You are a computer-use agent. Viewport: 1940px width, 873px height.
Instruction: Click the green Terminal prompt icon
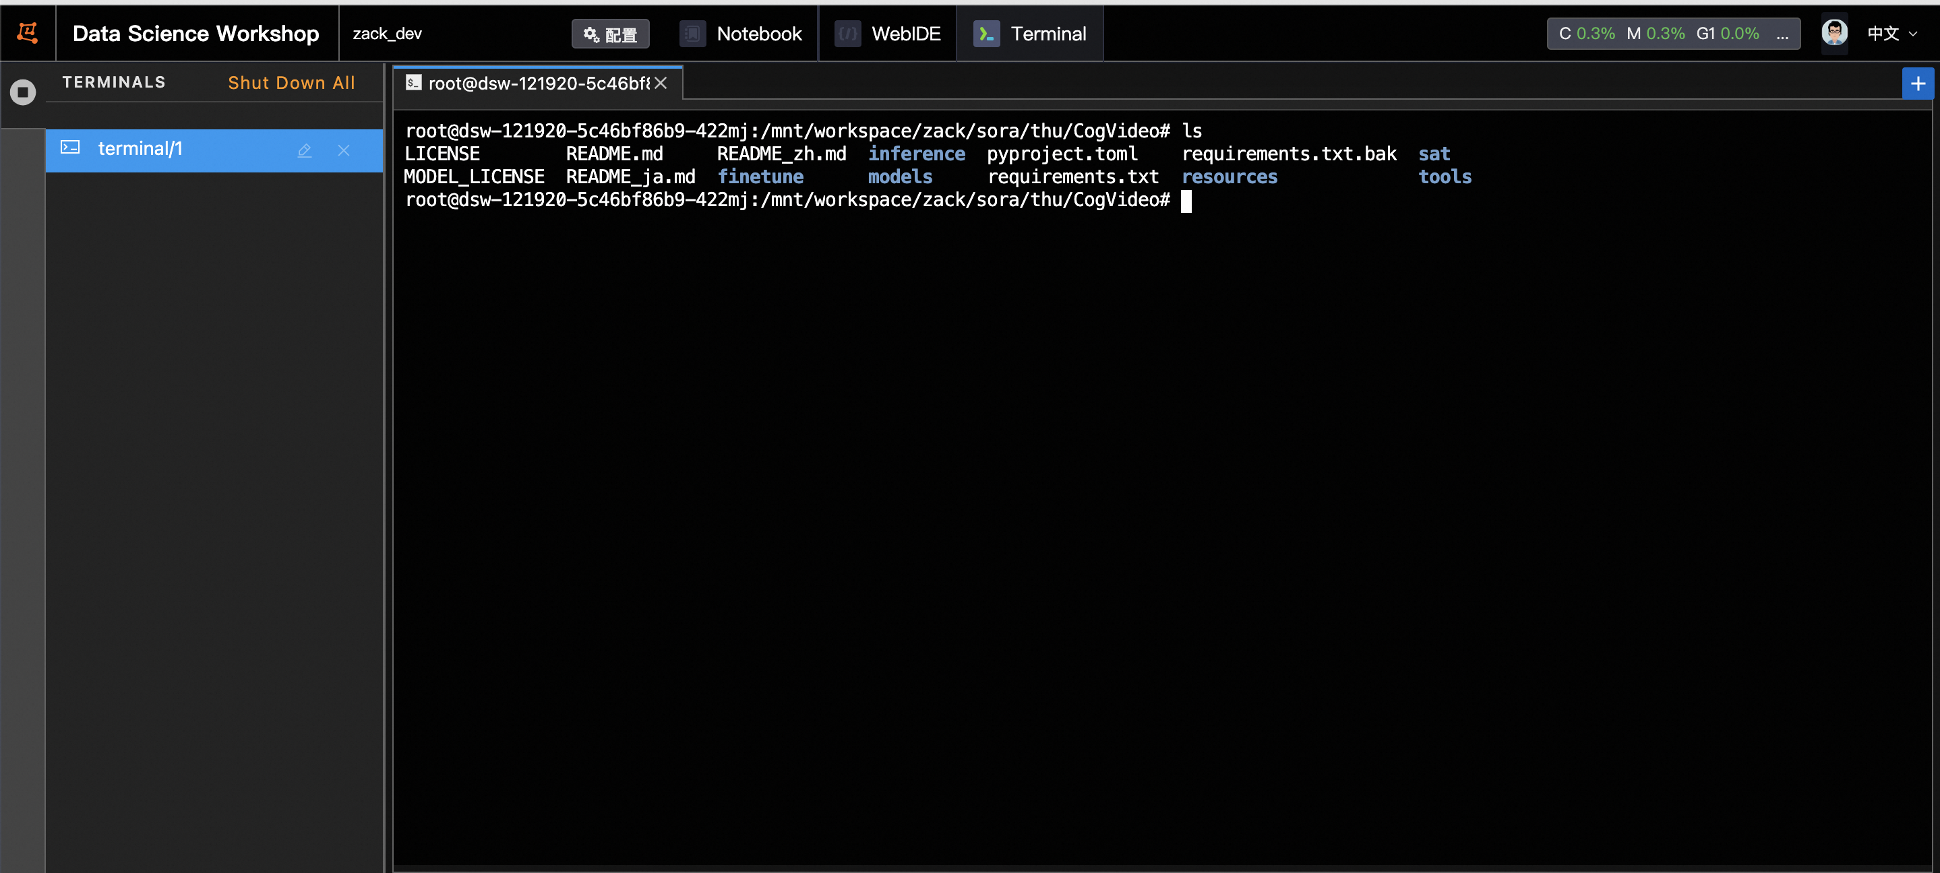tap(986, 34)
